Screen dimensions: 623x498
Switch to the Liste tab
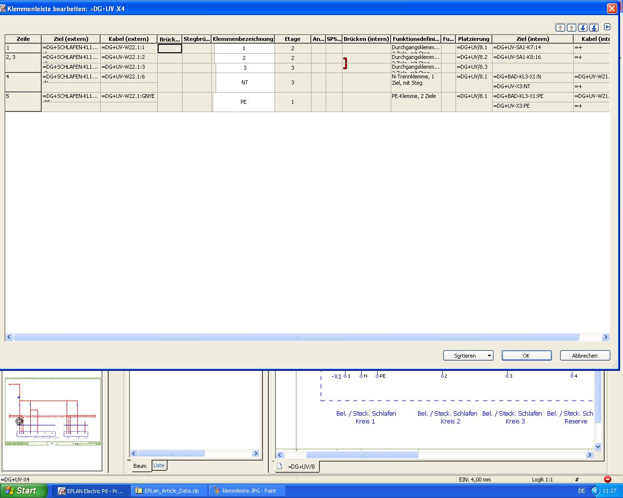pyautogui.click(x=159, y=465)
